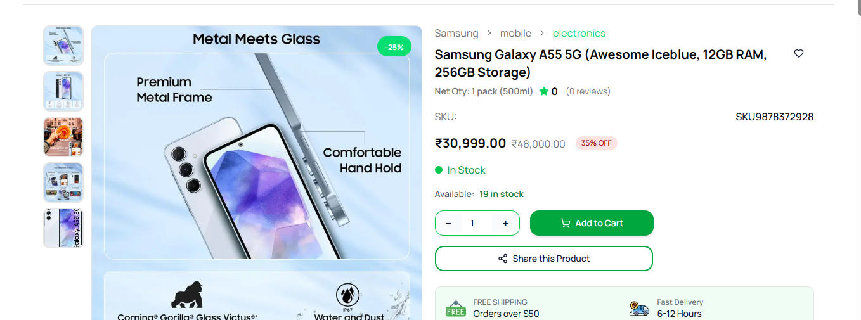Open the electronics breadcrumb link
Image resolution: width=861 pixels, height=320 pixels.
pyautogui.click(x=579, y=33)
